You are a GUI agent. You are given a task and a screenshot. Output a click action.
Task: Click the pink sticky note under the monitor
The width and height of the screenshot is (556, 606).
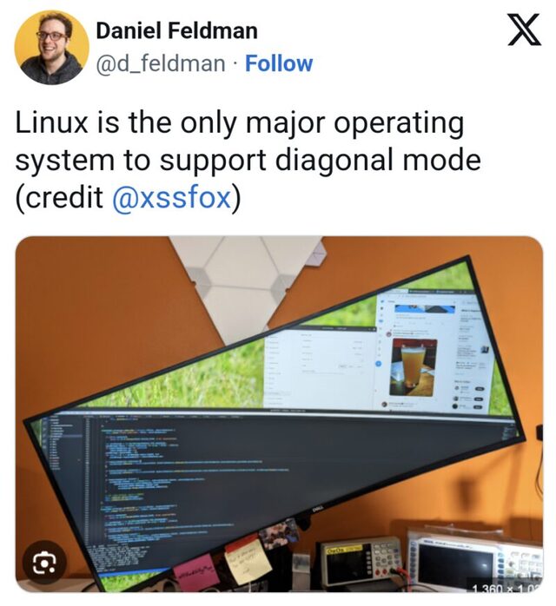click(x=195, y=569)
